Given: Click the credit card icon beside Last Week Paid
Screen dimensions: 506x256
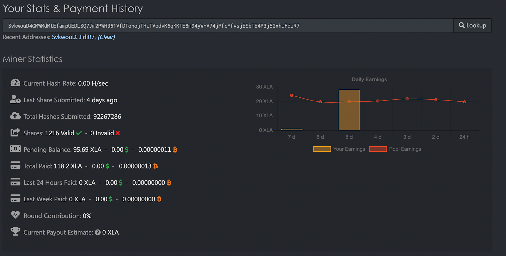Looking at the screenshot, I should click(x=15, y=198).
